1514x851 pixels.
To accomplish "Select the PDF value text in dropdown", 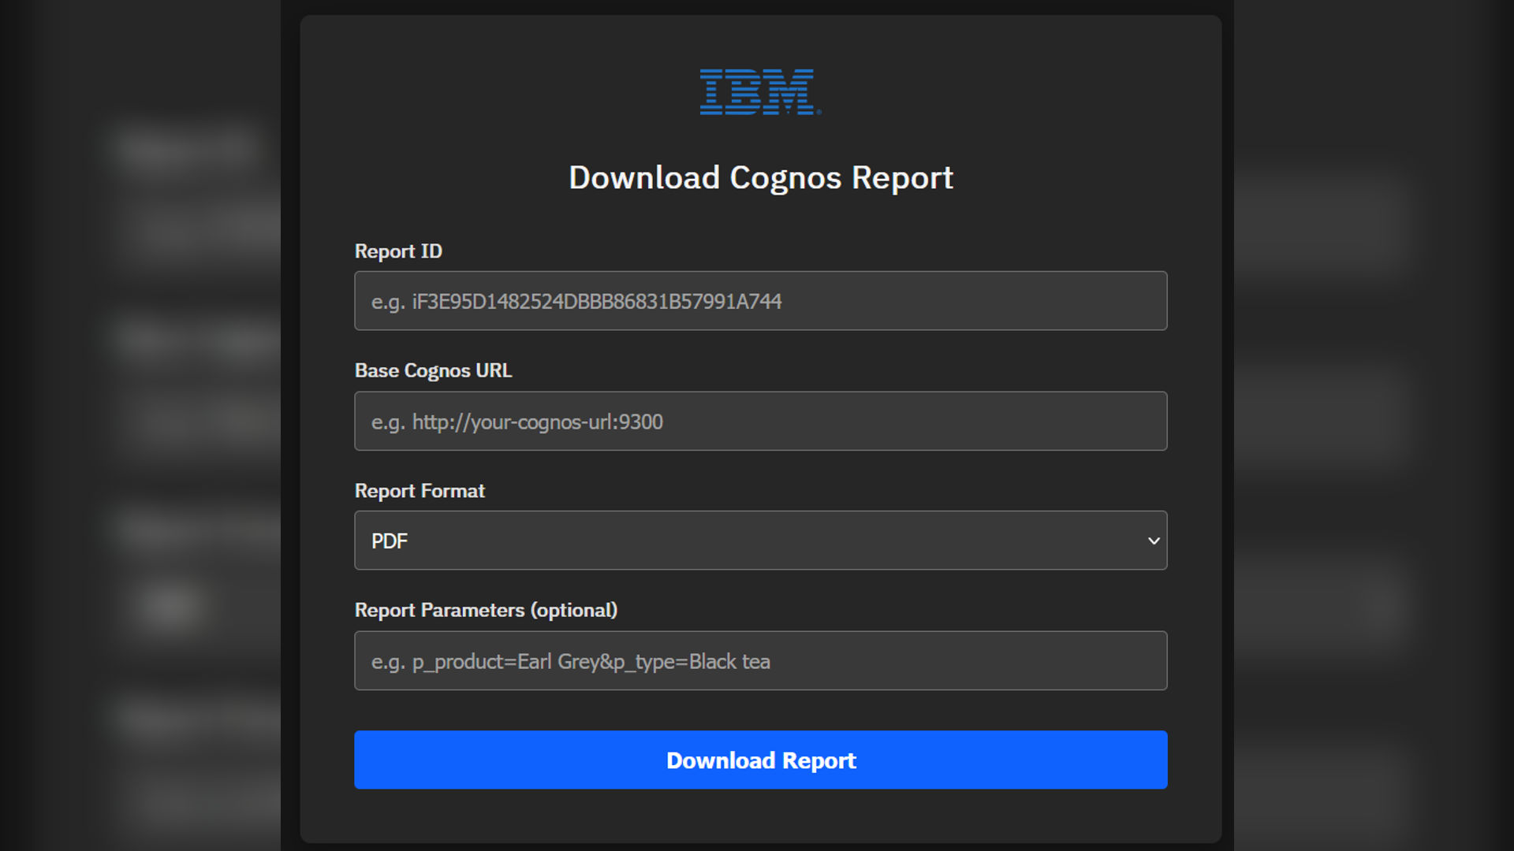I will (390, 541).
